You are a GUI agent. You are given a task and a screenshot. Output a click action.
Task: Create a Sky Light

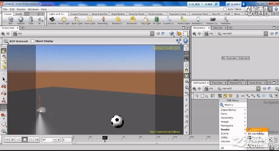pos(146,20)
